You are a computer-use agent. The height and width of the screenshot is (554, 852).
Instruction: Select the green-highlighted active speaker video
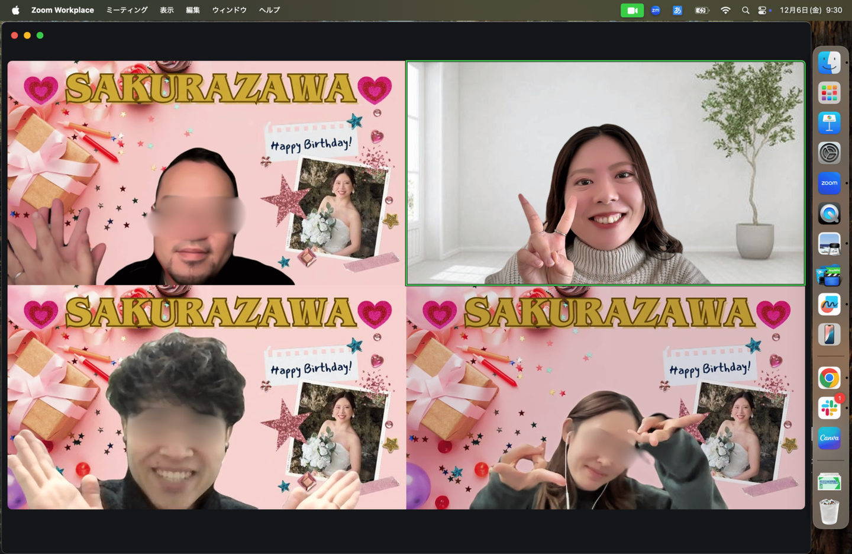(605, 173)
